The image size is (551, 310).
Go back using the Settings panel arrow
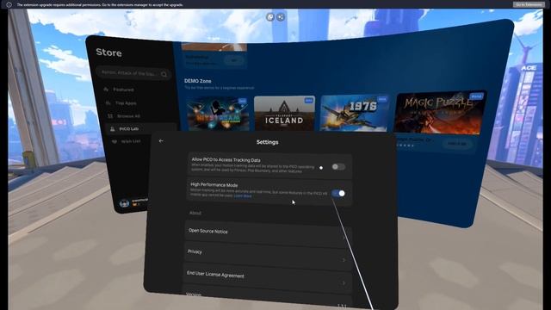coord(161,141)
